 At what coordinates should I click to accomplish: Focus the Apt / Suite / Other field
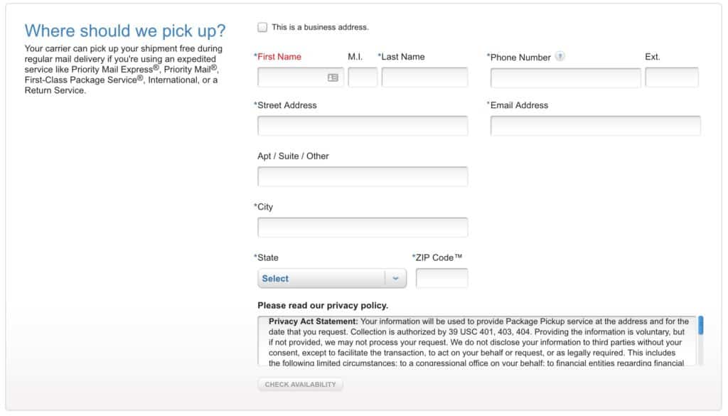[363, 176]
